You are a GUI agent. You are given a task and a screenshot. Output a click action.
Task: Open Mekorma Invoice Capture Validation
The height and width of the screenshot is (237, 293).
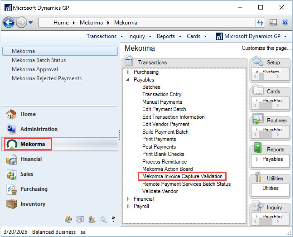[182, 176]
